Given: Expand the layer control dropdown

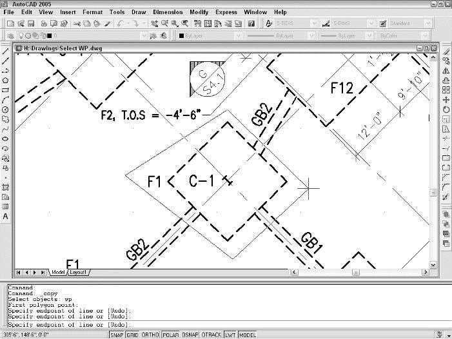Looking at the screenshot, I should (x=144, y=35).
